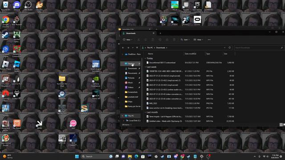Viewport: 285px width, 160px height.
Task: Expand the OneDrive tree node
Action: tap(122, 54)
